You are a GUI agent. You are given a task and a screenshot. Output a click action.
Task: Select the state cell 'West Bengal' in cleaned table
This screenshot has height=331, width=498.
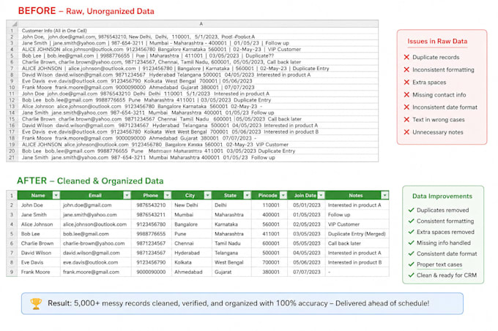(x=231, y=262)
